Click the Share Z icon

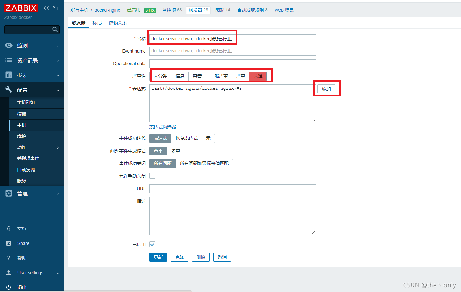pos(9,243)
